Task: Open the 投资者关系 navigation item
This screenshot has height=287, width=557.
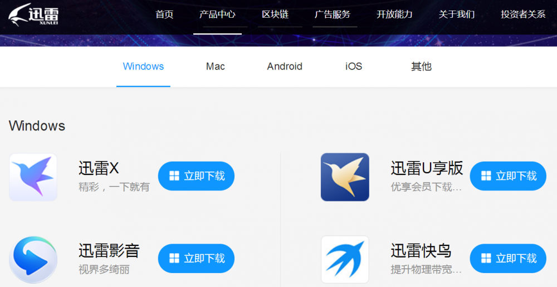Action: click(x=523, y=14)
